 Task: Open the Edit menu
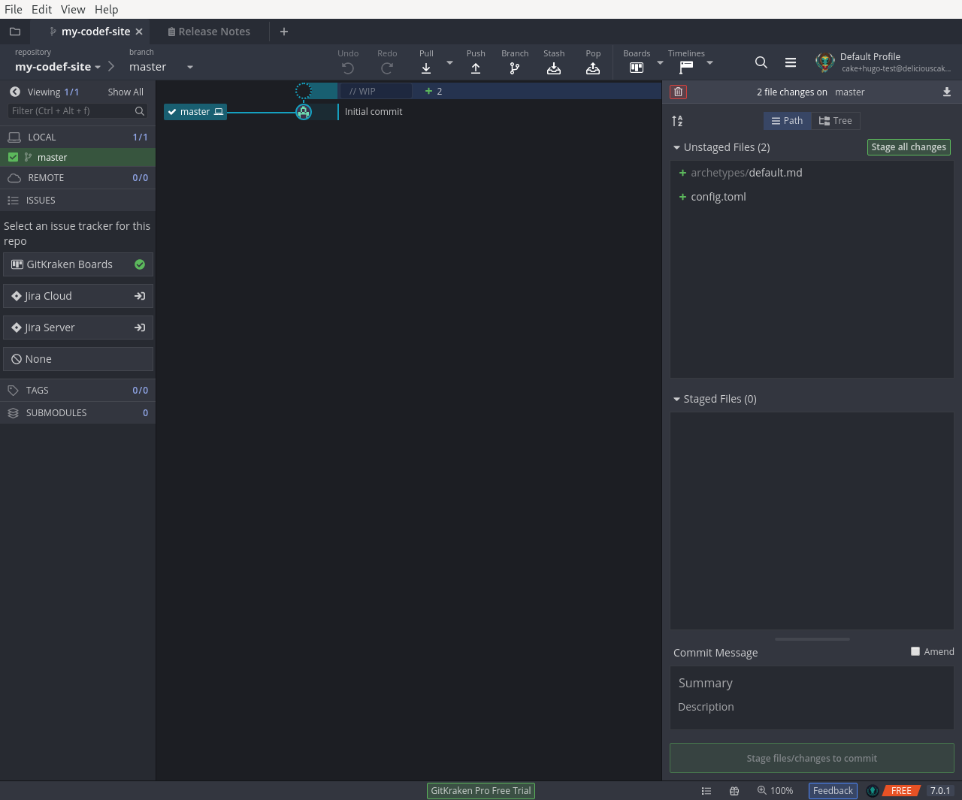(42, 9)
